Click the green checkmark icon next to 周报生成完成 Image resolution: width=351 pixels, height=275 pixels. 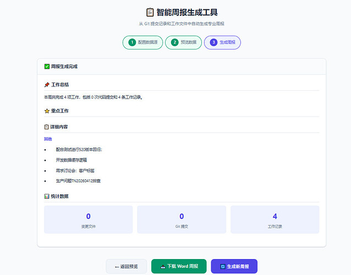point(47,67)
